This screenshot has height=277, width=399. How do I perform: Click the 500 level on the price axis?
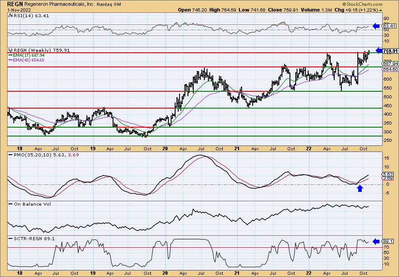pos(387,97)
